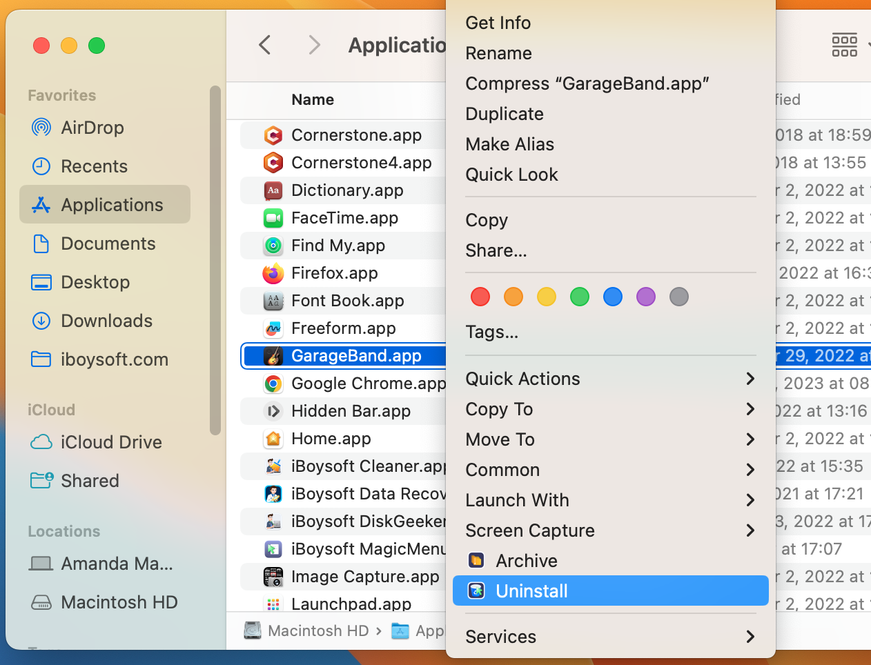Click the view grouping icon in toolbar
The width and height of the screenshot is (871, 665).
point(845,46)
